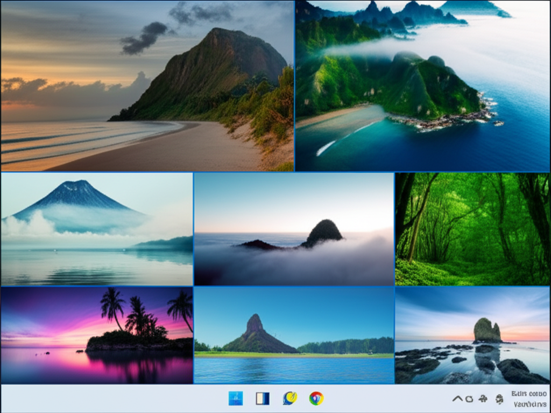
Task: Pick the dark rock in misty sea wallpaper
Action: pos(294,229)
